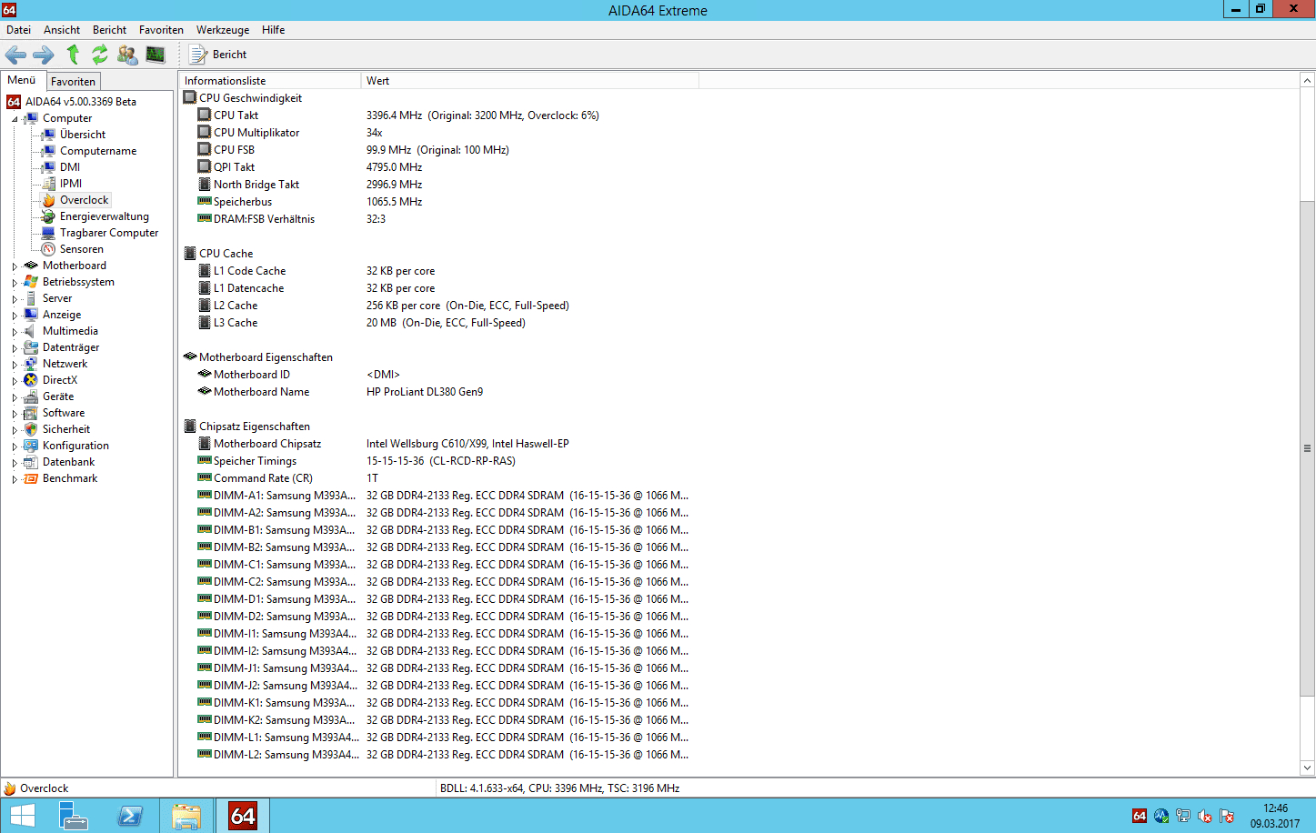Screen dimensions: 1316x833
Task: Select the Sensoren icon in tree
Action: [x=48, y=249]
